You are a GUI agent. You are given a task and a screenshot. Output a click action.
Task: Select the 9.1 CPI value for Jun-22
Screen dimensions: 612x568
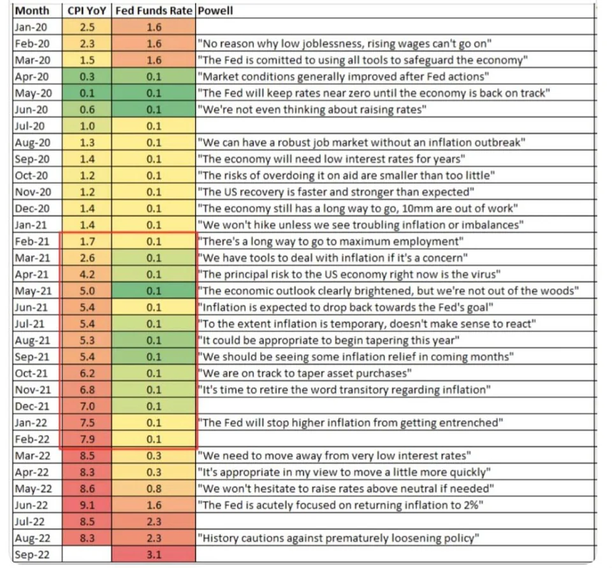click(87, 506)
